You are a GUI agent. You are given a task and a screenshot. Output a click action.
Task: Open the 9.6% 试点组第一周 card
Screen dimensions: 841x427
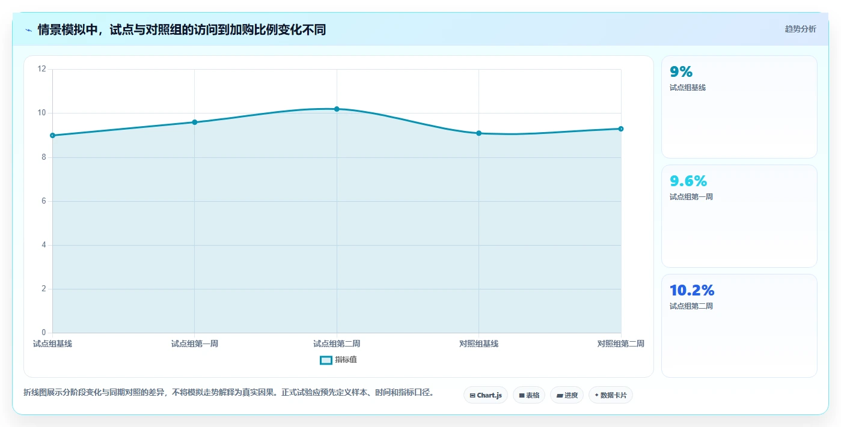pyautogui.click(x=739, y=216)
